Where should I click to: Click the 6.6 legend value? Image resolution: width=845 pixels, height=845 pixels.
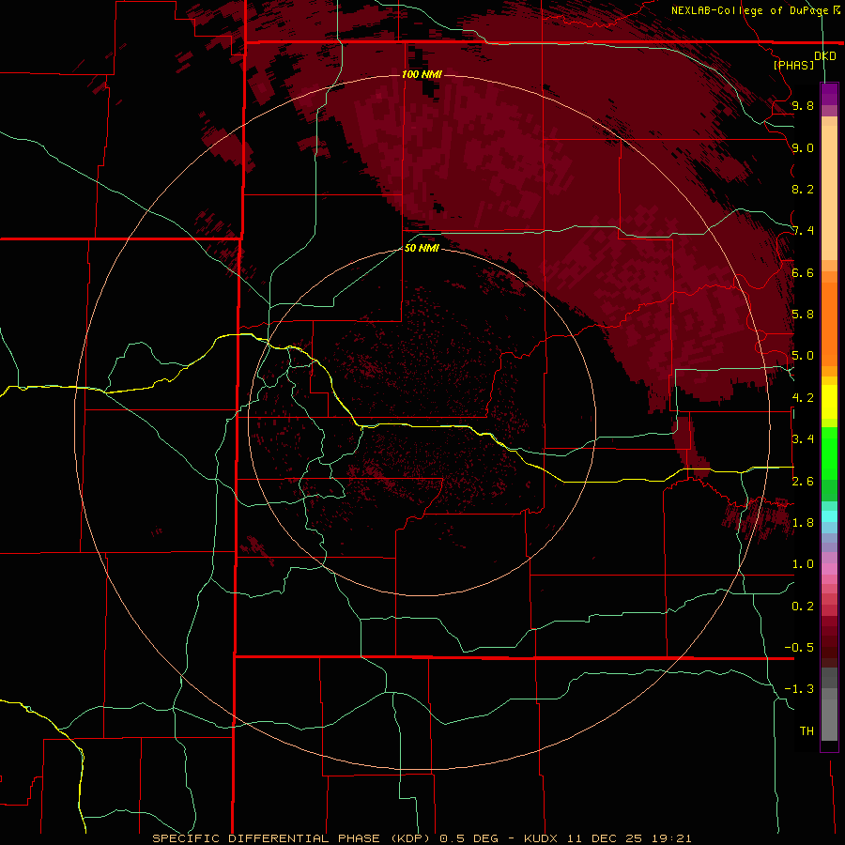click(x=803, y=272)
